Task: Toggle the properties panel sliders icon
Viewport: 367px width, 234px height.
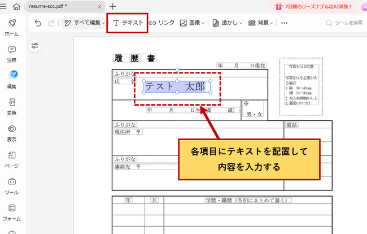Action: 34,46
